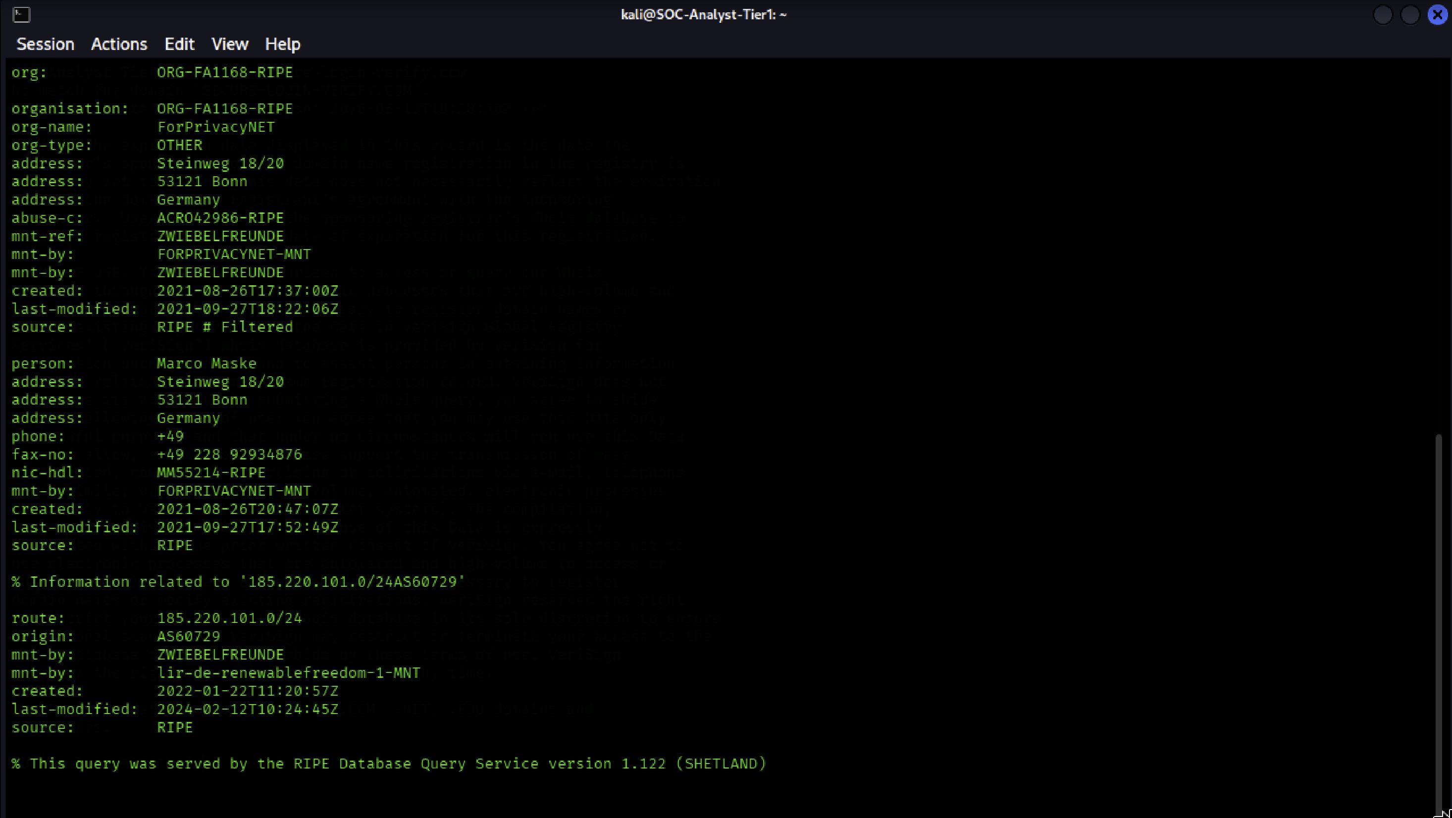The width and height of the screenshot is (1452, 818).
Task: Open the Edit menu
Action: tap(179, 44)
